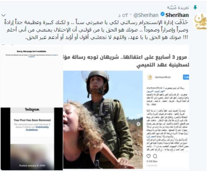This screenshot has width=207, height=171.
Task: Click the pinned tweet pushpin icon
Action: coord(195,8)
